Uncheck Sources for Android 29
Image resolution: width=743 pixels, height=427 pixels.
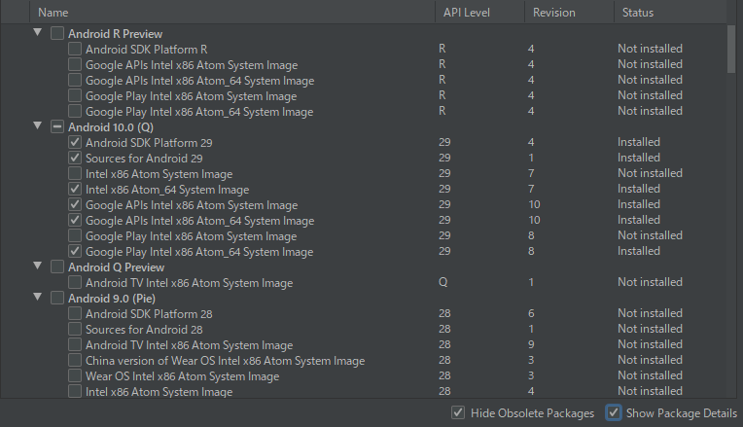pos(75,158)
